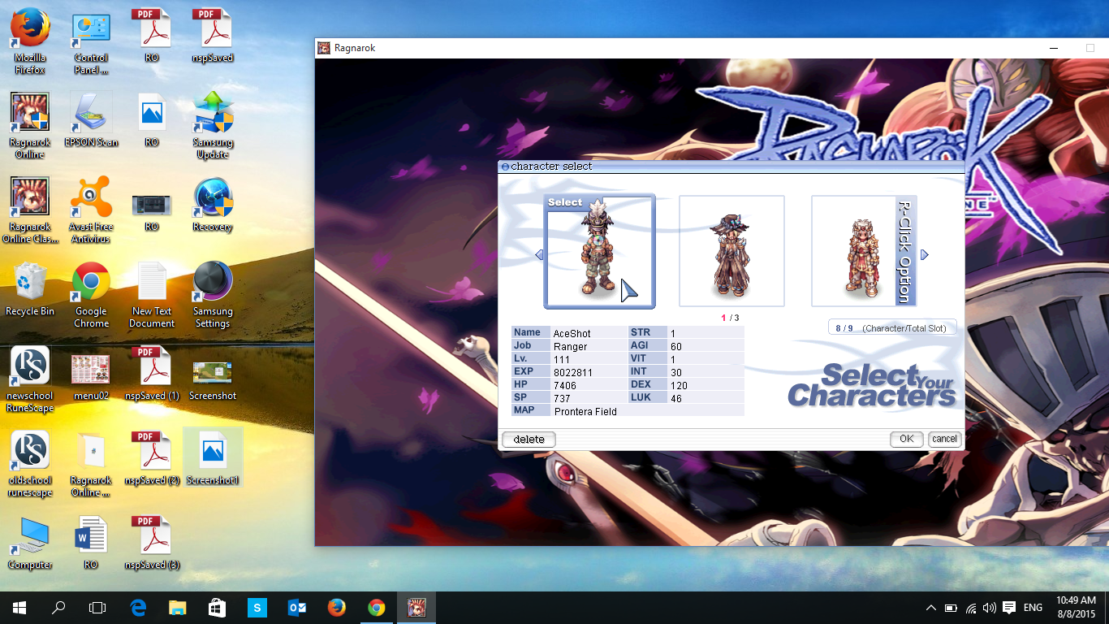Screen dimensions: 1109x624
Task: Select the Recovery shortcut on the desktop
Action: pos(213,204)
